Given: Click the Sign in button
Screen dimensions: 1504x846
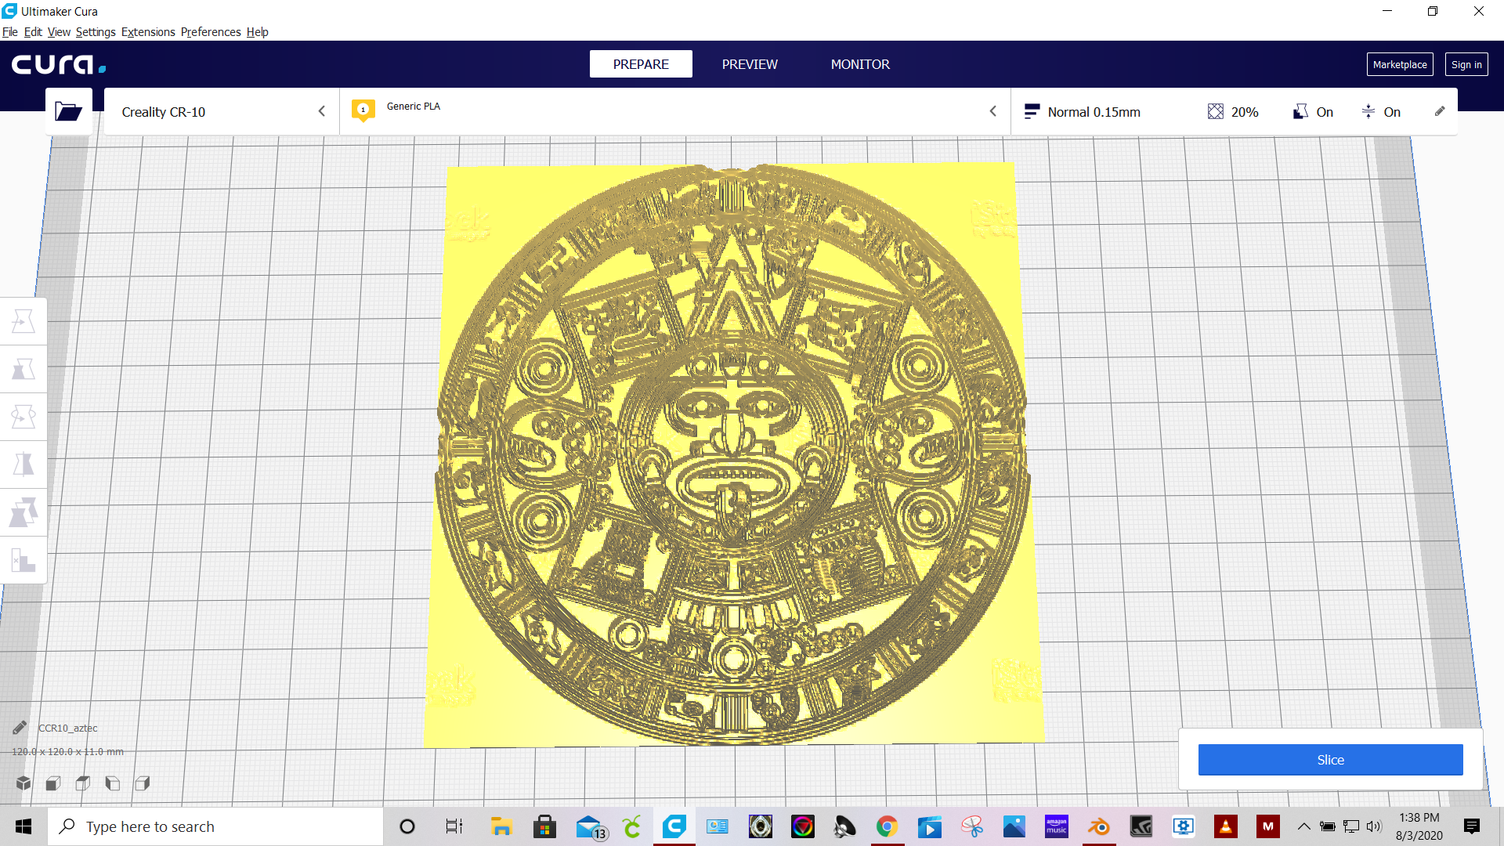Looking at the screenshot, I should pos(1466,64).
